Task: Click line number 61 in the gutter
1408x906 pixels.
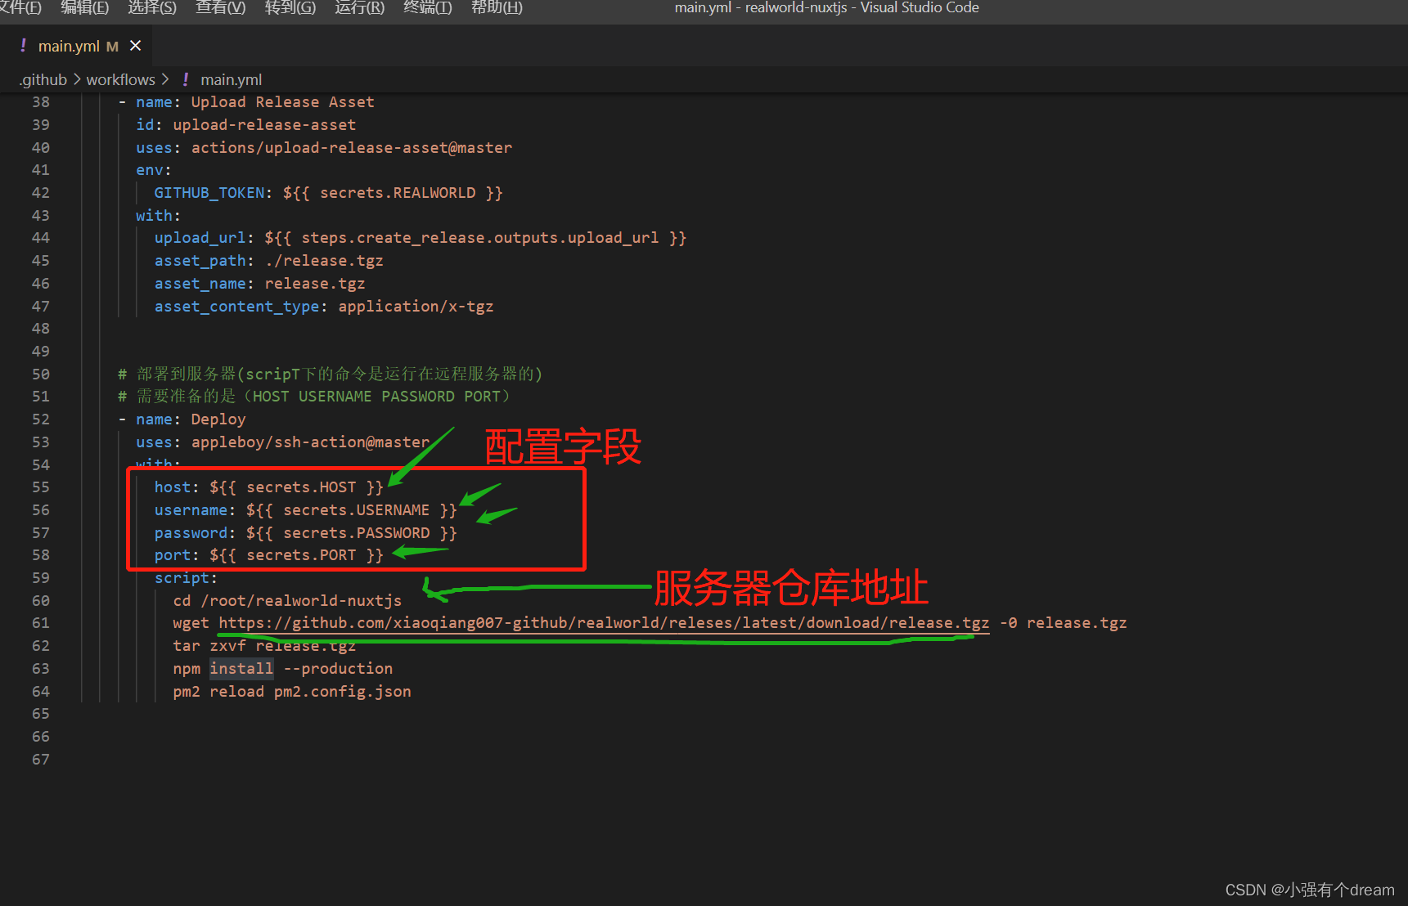Action: pyautogui.click(x=41, y=623)
